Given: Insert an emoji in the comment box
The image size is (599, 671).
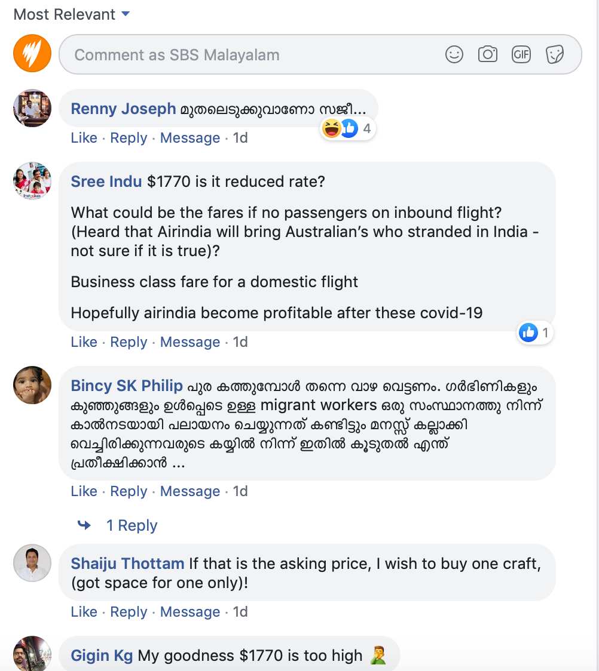Looking at the screenshot, I should coord(454,55).
